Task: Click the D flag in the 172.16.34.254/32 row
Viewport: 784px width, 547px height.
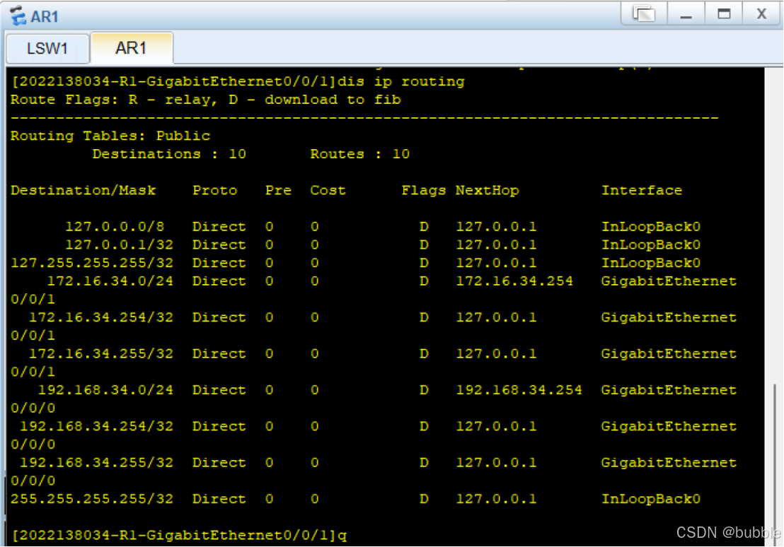Action: click(x=424, y=317)
